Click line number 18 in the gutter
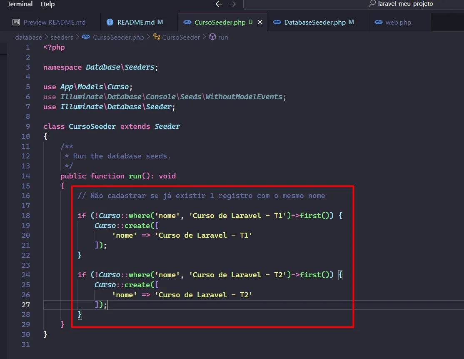 pyautogui.click(x=25, y=216)
